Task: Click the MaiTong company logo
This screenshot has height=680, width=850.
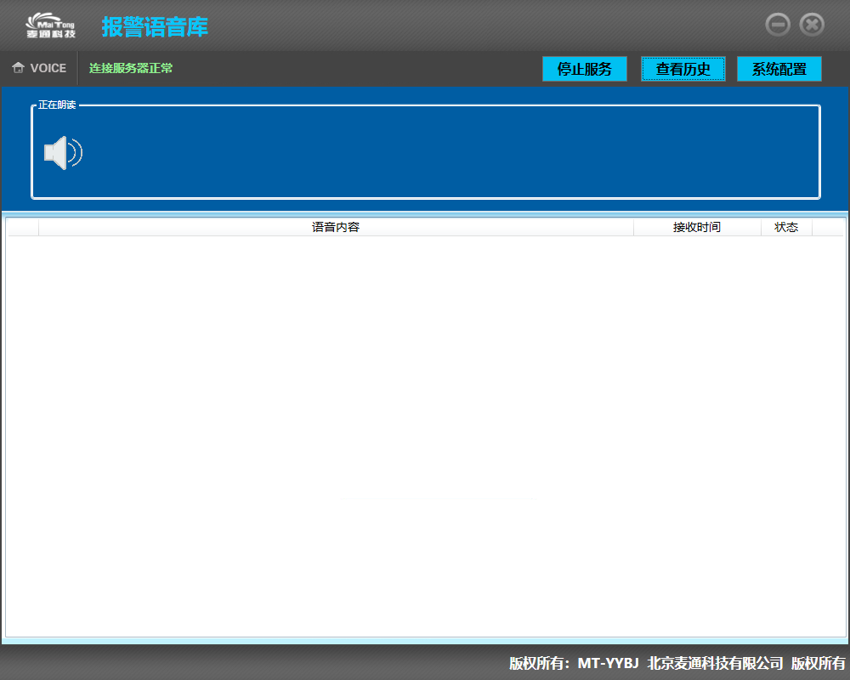Action: tap(50, 25)
